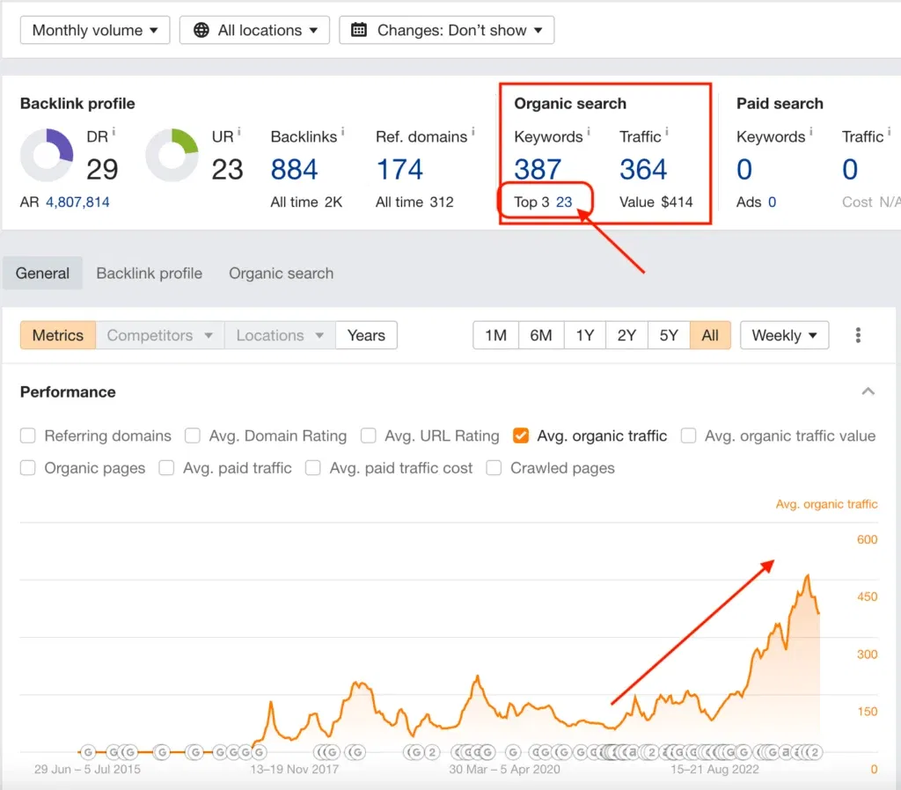Click the 15–21 Aug 2022 axis label
The height and width of the screenshot is (790, 901).
coord(714,769)
